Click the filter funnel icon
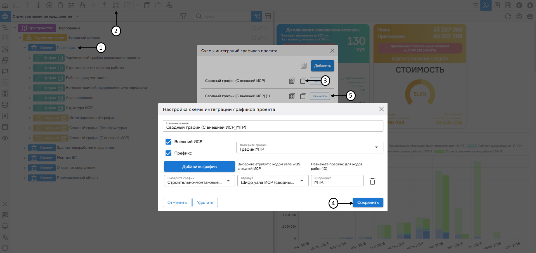This screenshot has height=253, width=536. point(183,16)
